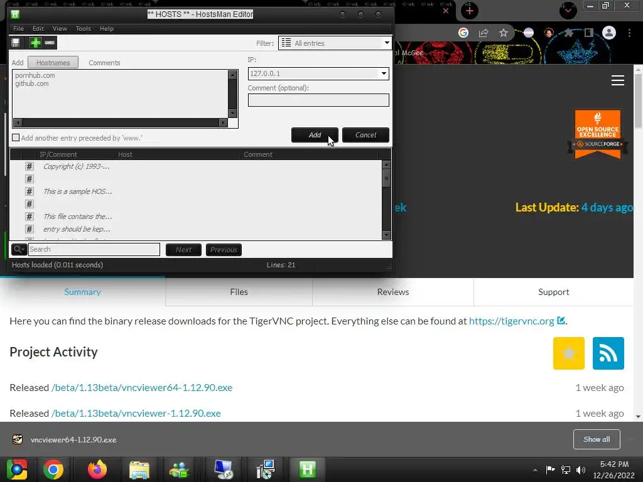
Task: Click the Open Source Excellence SourceForge badge
Action: (598, 134)
